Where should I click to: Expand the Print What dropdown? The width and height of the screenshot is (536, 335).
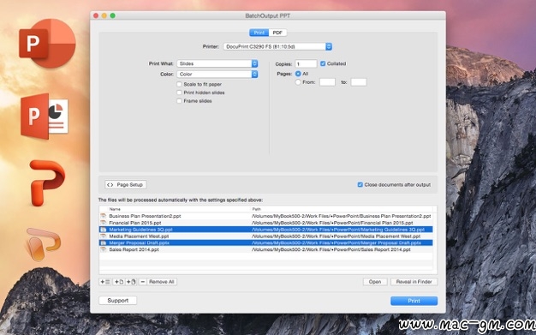(217, 63)
